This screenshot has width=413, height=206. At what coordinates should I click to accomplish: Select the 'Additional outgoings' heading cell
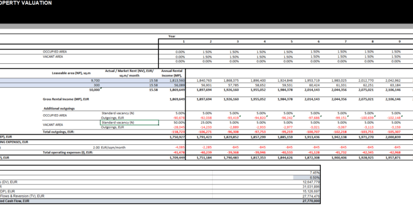(x=59, y=108)
